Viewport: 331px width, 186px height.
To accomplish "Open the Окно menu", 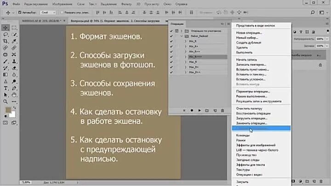I will coord(167,4).
